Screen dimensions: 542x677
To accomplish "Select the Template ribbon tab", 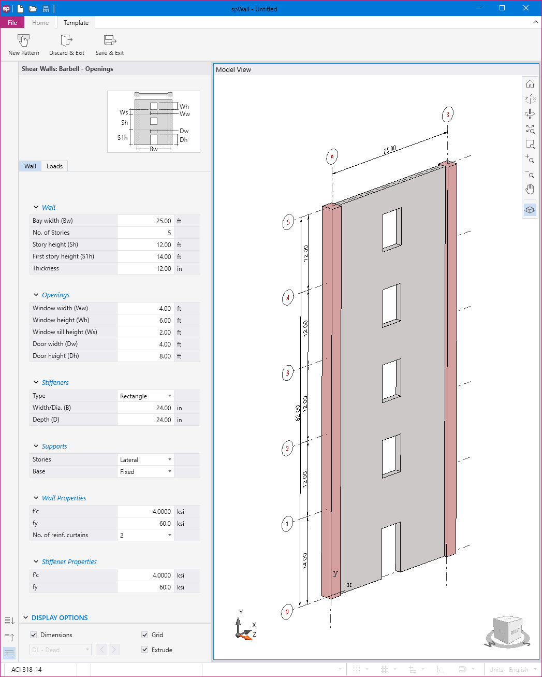I will 76,23.
